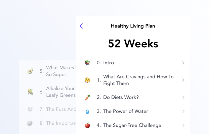Click the craving face emoji icon
Image resolution: width=209 pixels, height=134 pixels.
tap(87, 80)
